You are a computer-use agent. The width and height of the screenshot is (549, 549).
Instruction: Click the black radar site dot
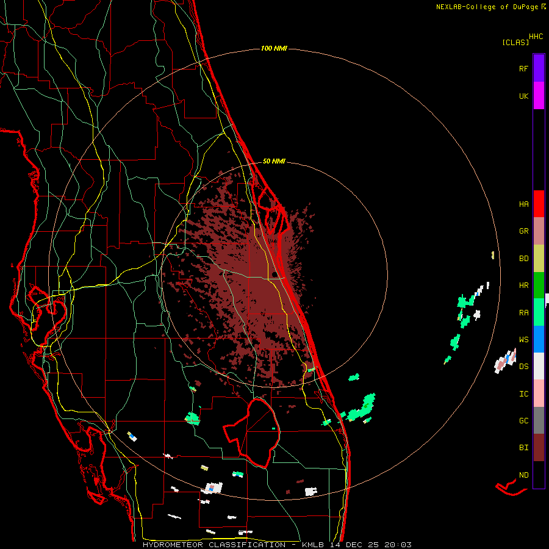(x=274, y=274)
